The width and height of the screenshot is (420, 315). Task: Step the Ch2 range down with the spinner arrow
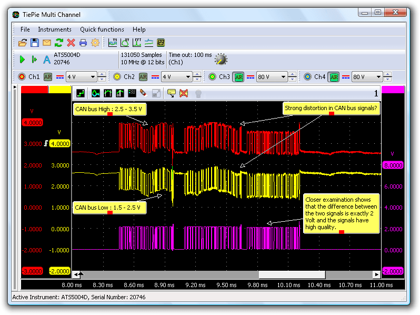(x=197, y=80)
